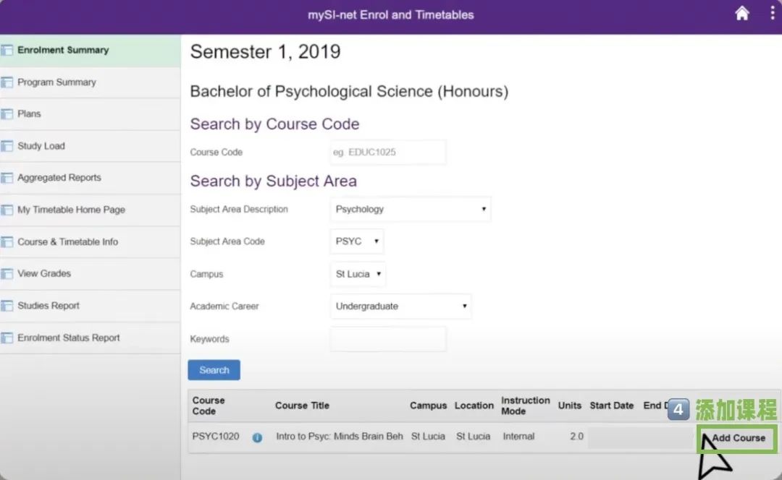Screen dimensions: 782x480
Task: Click the blue Search button
Action: click(x=214, y=370)
